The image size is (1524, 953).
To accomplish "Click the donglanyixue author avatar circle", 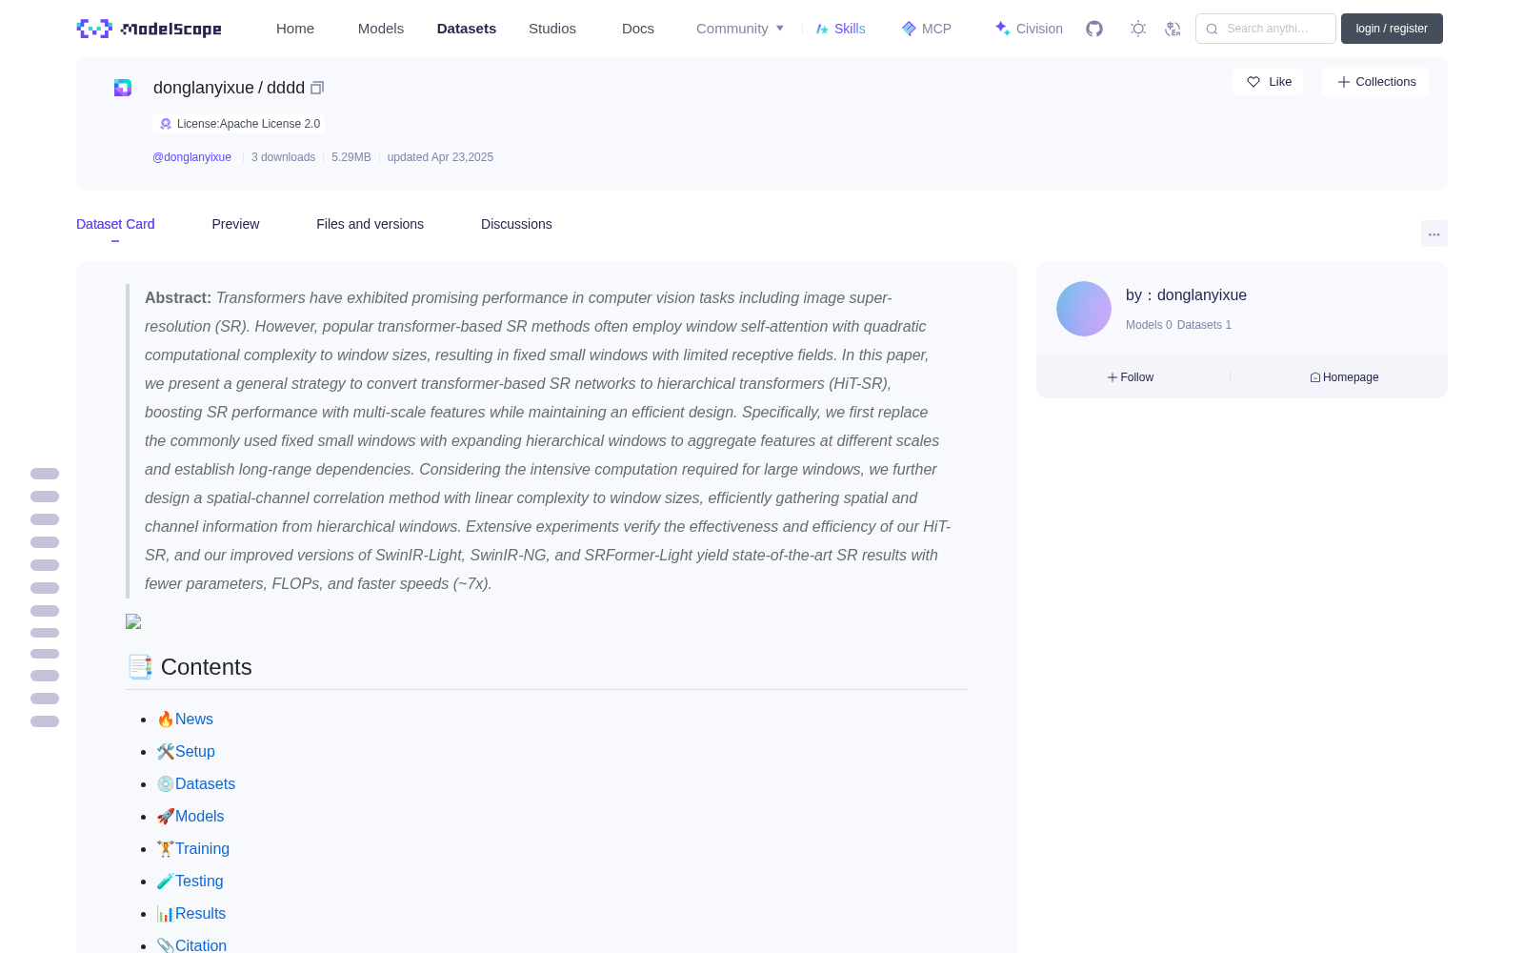I will pos(1084,309).
